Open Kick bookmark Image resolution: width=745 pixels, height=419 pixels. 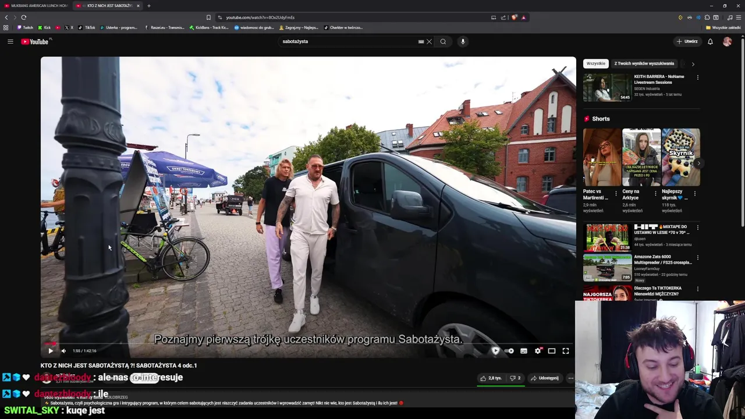pos(44,27)
